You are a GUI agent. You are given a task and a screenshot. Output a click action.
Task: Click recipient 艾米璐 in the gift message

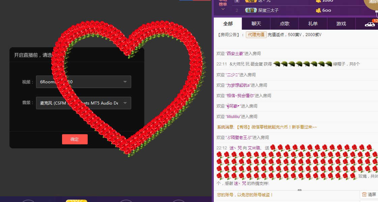(x=254, y=148)
